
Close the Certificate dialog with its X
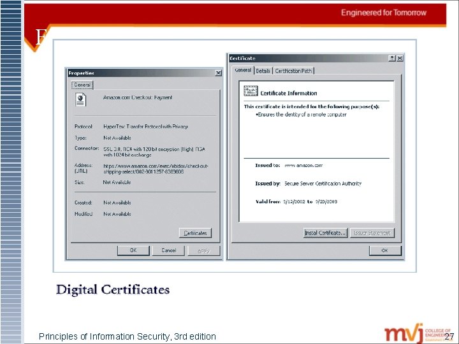click(x=400, y=58)
